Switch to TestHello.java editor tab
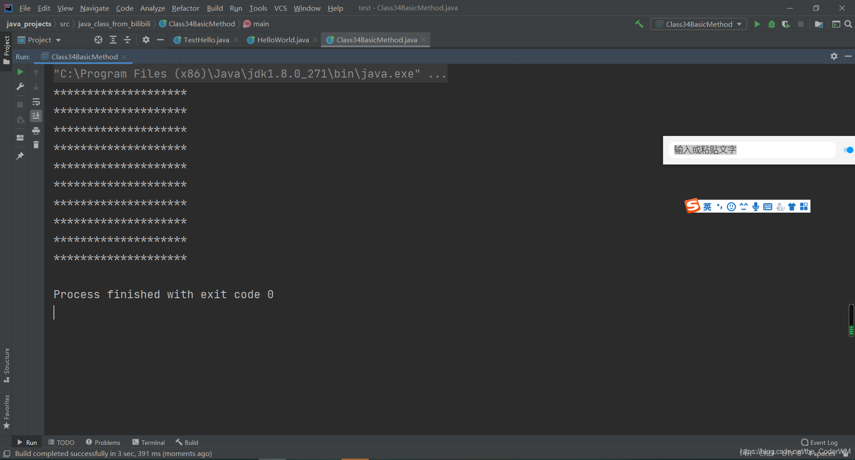 point(206,40)
